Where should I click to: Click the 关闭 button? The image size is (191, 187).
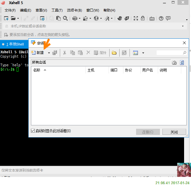pyautogui.click(x=174, y=132)
